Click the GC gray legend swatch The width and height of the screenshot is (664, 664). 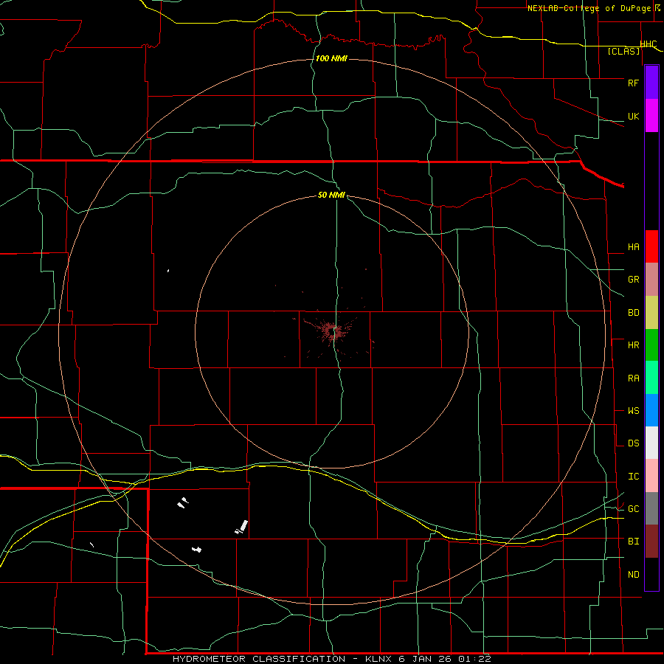[x=651, y=508]
